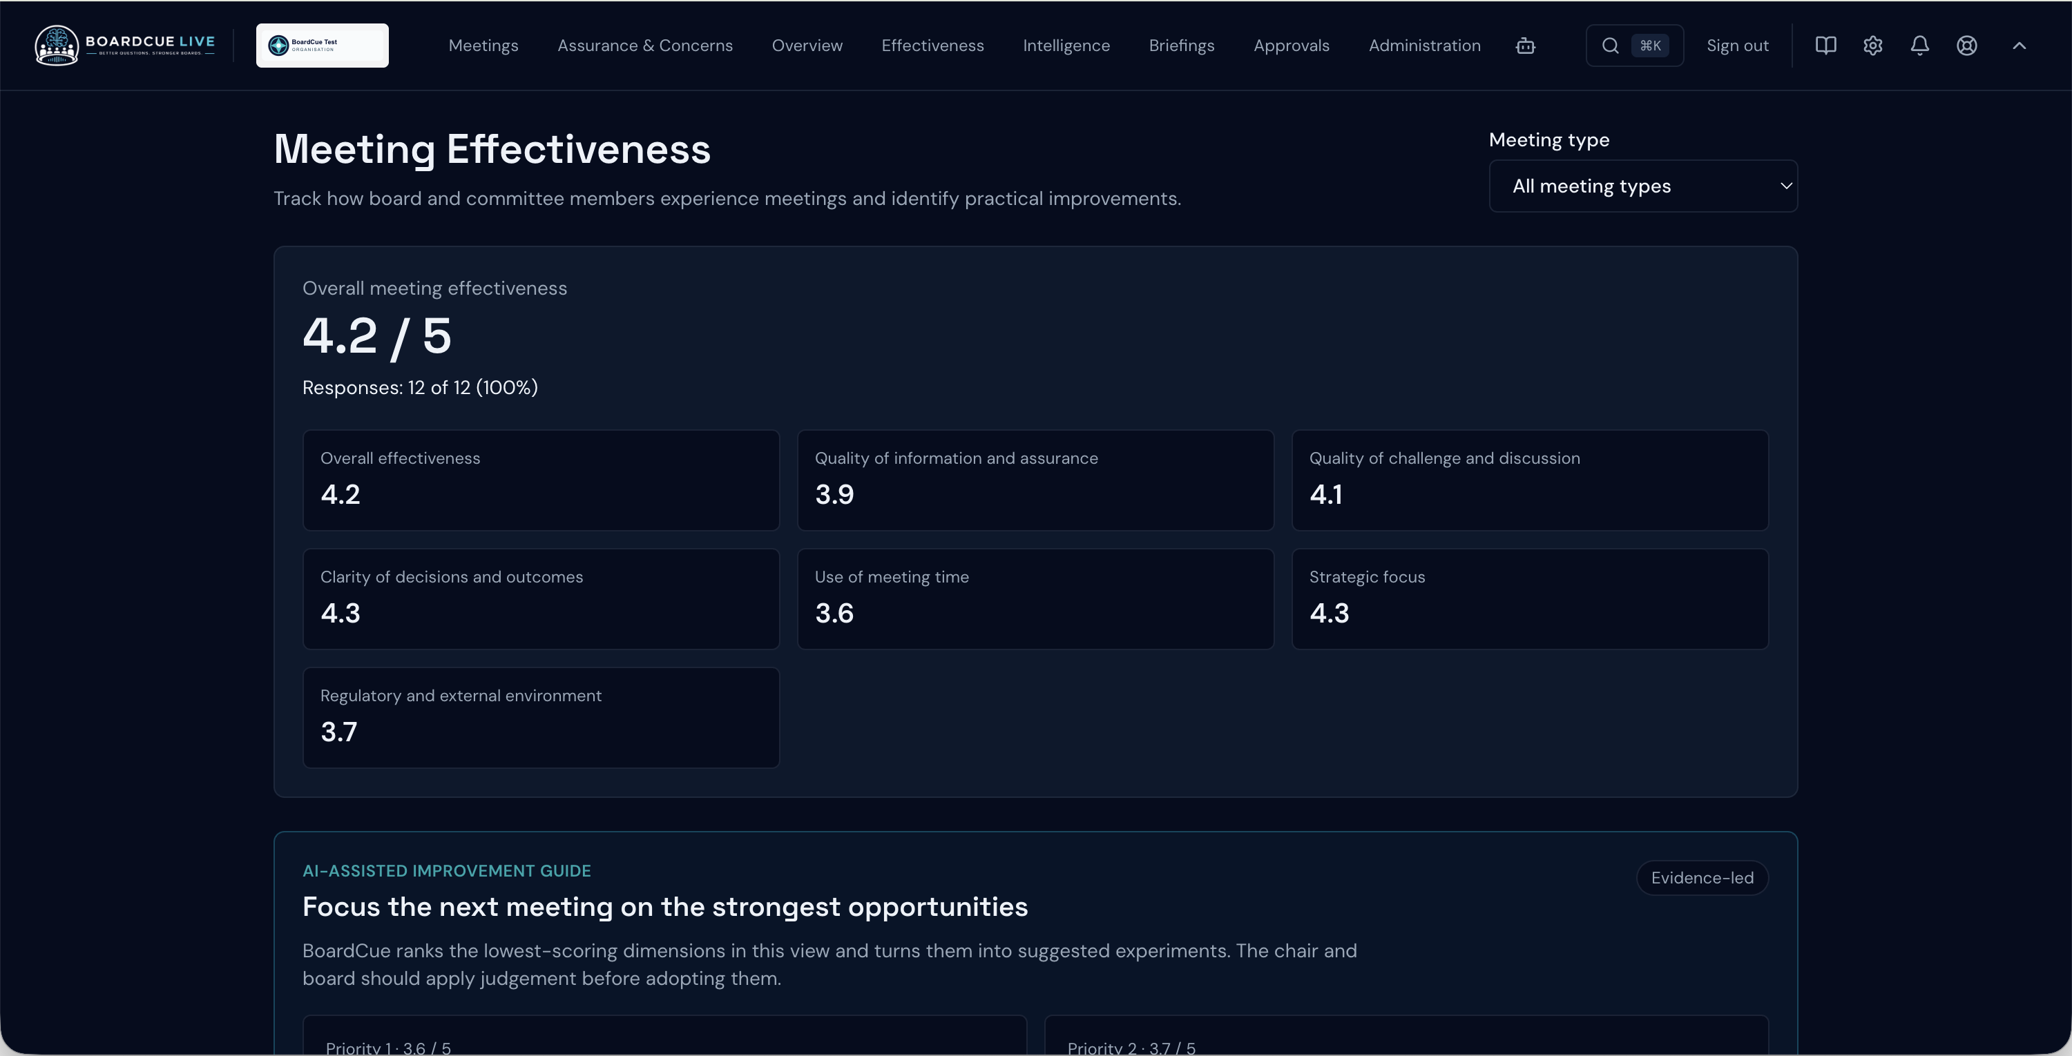This screenshot has width=2072, height=1056.
Task: Switch to Overview page
Action: (807, 46)
